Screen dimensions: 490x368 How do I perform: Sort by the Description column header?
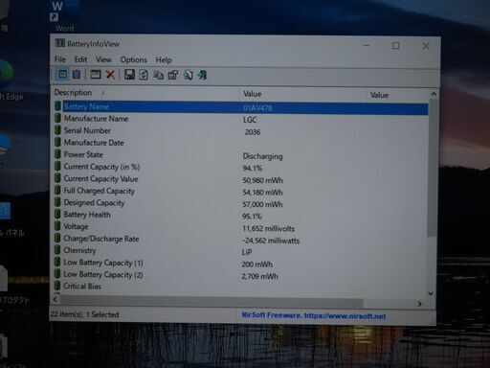[x=146, y=93]
